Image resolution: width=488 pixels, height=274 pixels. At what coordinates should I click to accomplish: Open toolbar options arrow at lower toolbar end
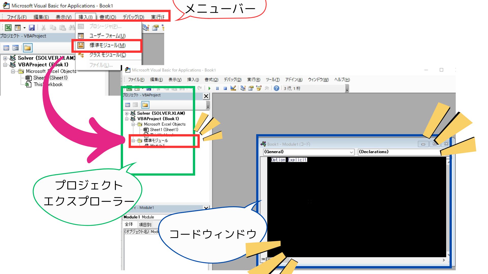point(347,89)
